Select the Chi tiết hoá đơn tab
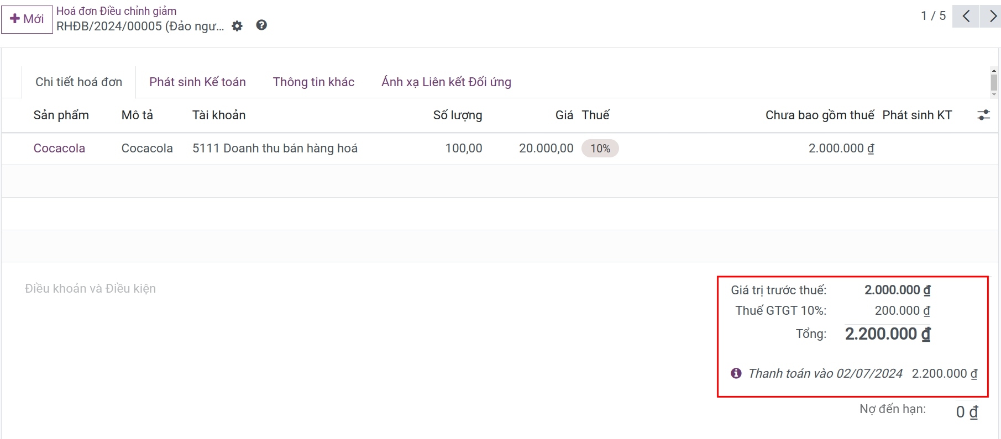This screenshot has height=439, width=1001. [x=79, y=82]
